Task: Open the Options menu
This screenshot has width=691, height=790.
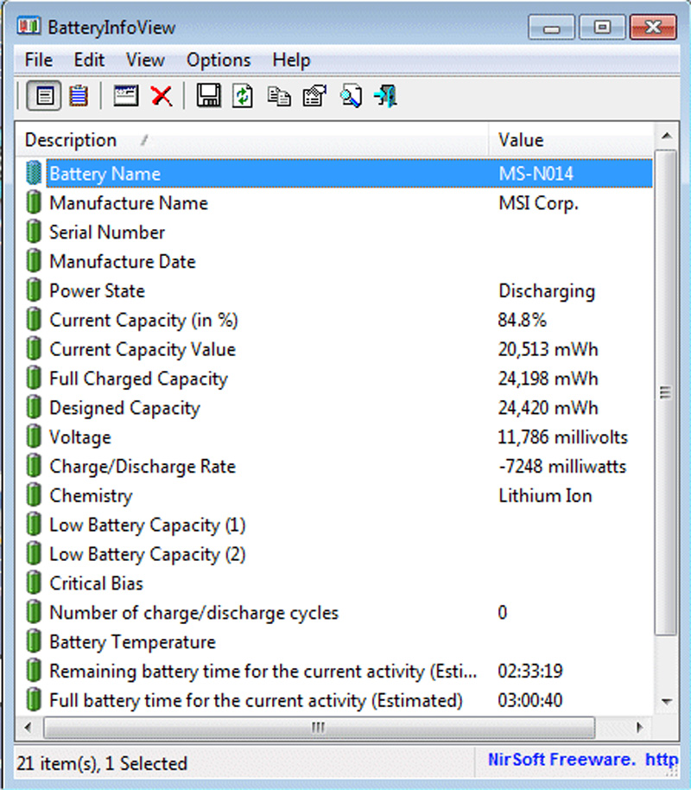Action: pos(218,60)
